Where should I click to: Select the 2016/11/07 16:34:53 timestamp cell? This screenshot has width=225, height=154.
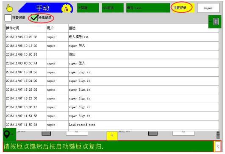click(x=26, y=72)
